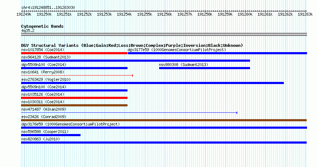Click the nsv980308 blue variant bar

(204, 68)
